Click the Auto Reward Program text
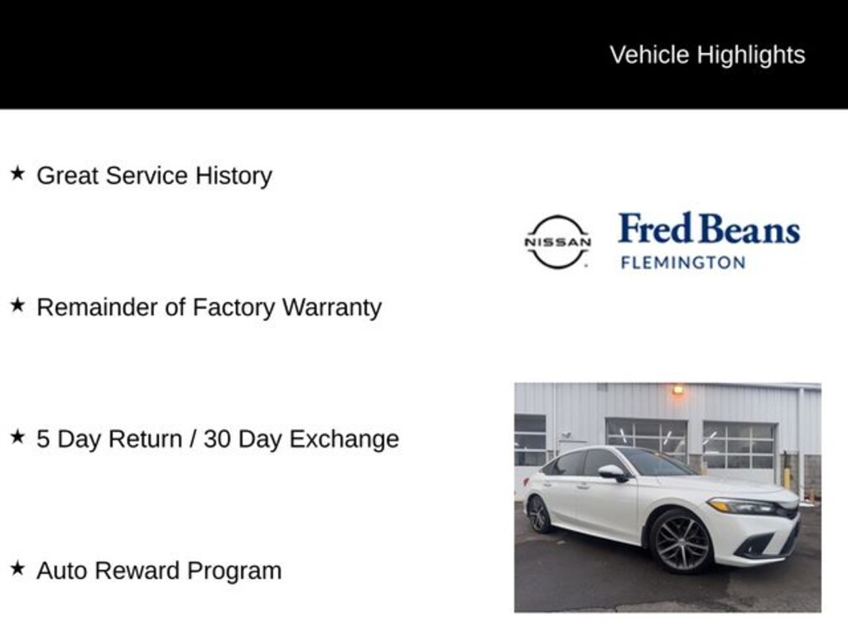Image resolution: width=848 pixels, height=636 pixels. [x=159, y=571]
